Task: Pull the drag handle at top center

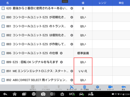Action: point(65,1)
